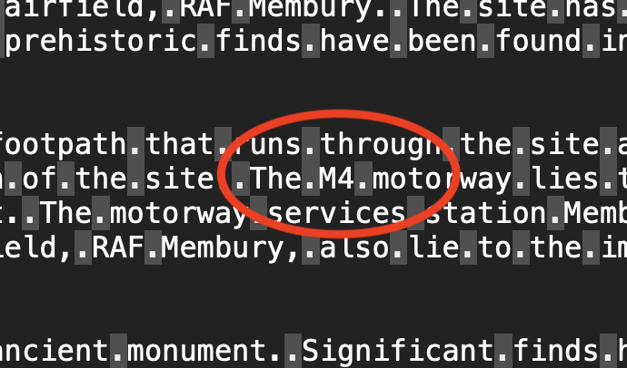Place cursor in the word "have"
Screen dimensions: 627x368
pyautogui.click(x=354, y=41)
